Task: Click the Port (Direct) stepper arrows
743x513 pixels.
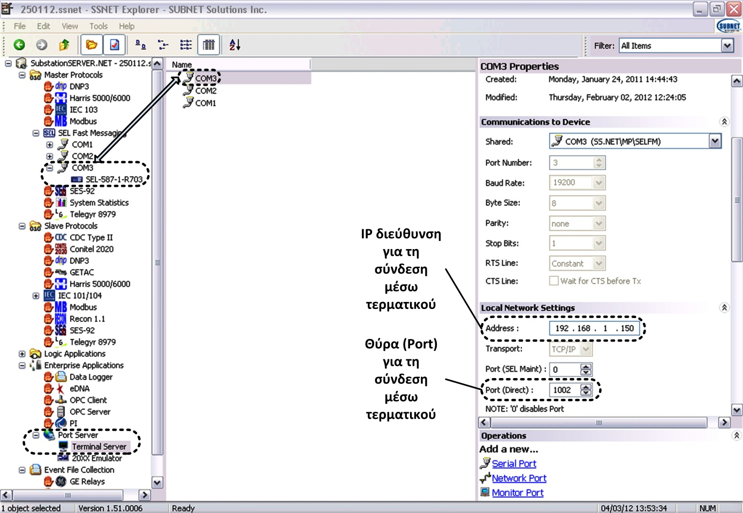Action: tap(586, 390)
